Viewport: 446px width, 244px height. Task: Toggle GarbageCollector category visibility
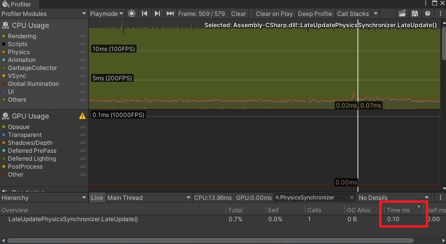pyautogui.click(x=3, y=68)
